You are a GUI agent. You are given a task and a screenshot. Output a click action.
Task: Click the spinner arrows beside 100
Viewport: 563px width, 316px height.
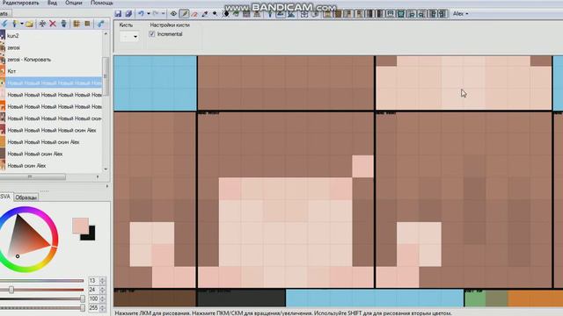(102, 298)
